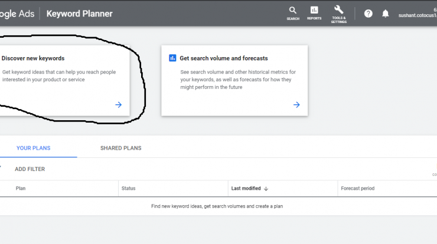The image size is (437, 244).
Task: Click the empty plans message text
Action: (x=217, y=206)
